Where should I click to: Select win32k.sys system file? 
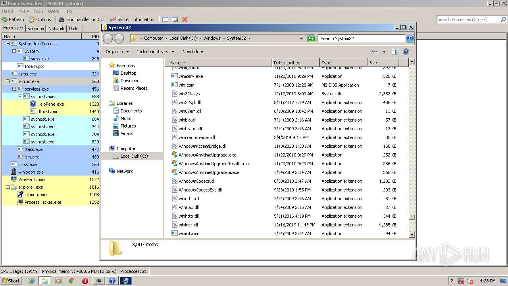click(x=189, y=94)
